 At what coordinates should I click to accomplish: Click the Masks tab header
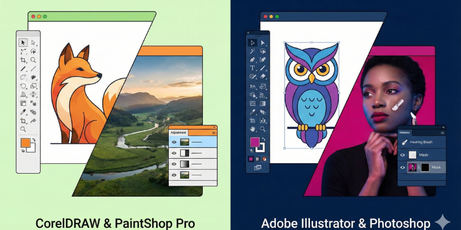(405, 133)
